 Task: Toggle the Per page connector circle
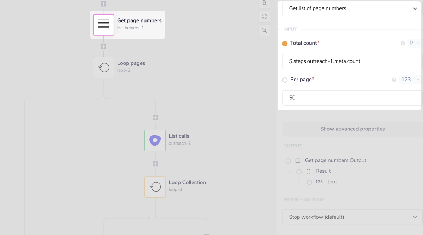(285, 80)
